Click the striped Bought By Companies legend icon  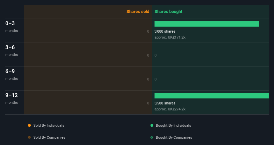[152, 137]
